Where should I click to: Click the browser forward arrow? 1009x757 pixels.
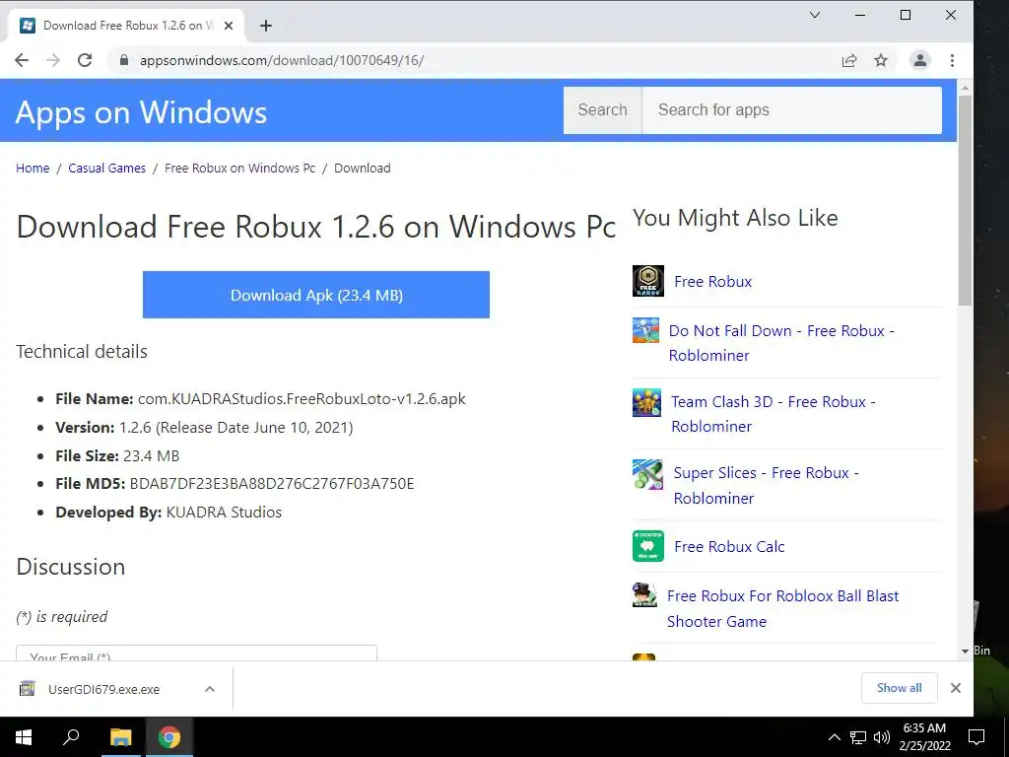tap(53, 60)
